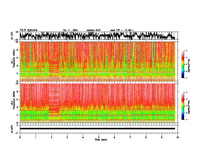Screen dimensions: 200x154
Task: Click the "0" tick on the time axis
Action: pyautogui.click(x=20, y=137)
